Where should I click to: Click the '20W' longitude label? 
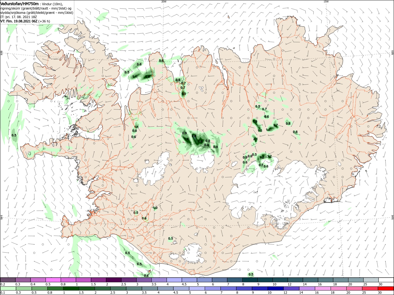pos(164,2)
